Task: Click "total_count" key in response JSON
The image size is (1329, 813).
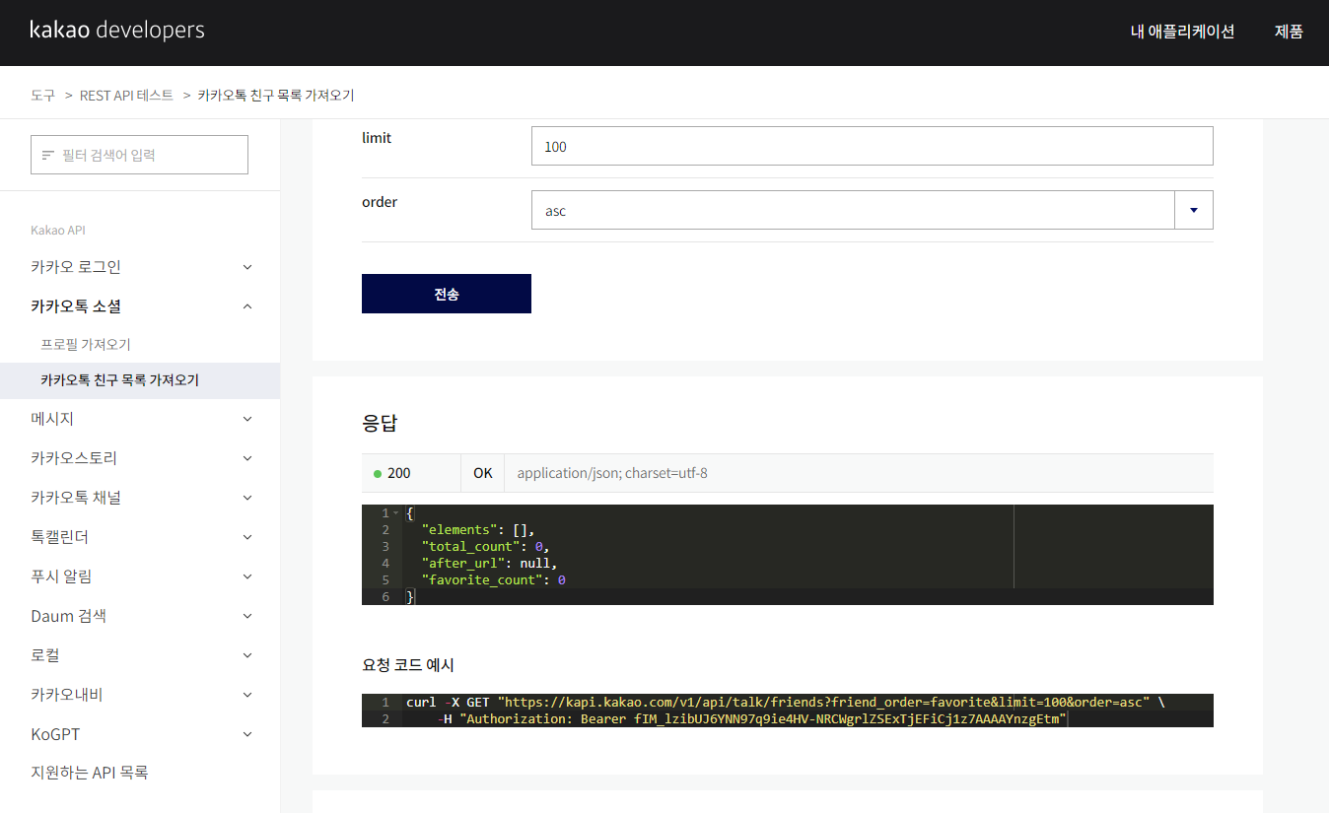Action: coord(471,546)
